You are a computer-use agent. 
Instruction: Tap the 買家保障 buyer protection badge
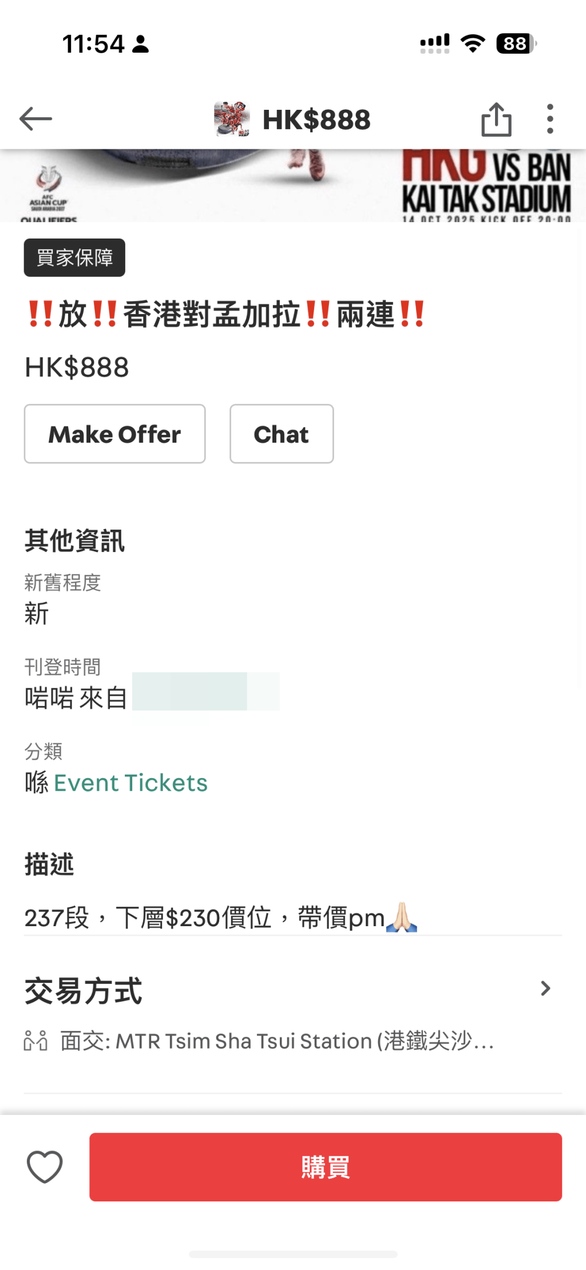tap(74, 257)
